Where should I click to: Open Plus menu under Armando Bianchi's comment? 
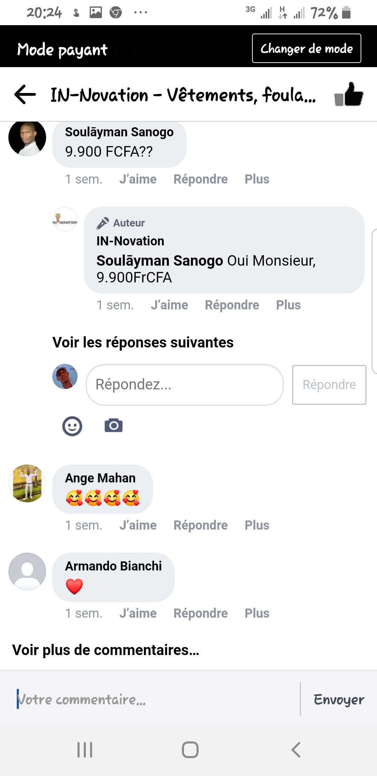[x=257, y=613]
